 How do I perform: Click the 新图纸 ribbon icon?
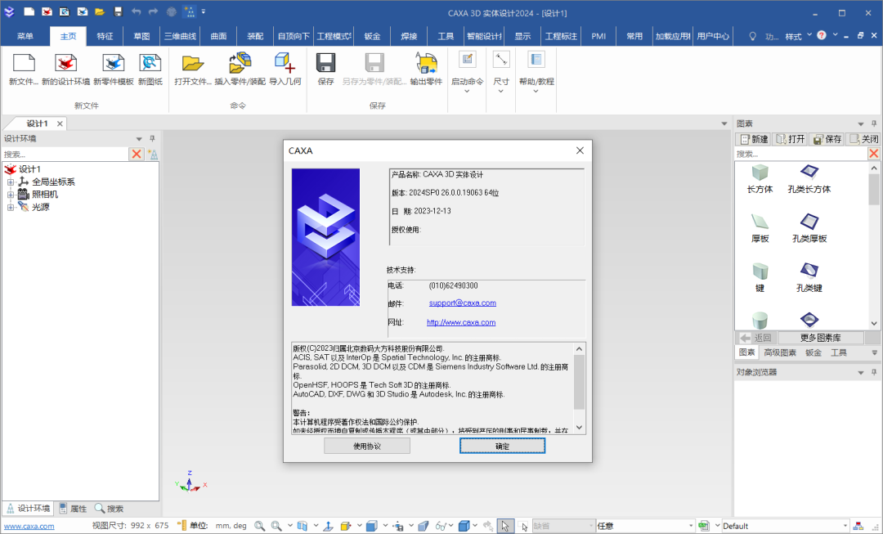click(x=150, y=63)
